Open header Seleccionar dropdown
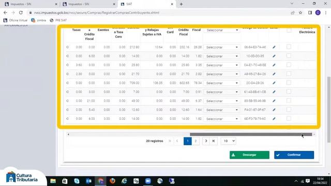 coord(222,30)
